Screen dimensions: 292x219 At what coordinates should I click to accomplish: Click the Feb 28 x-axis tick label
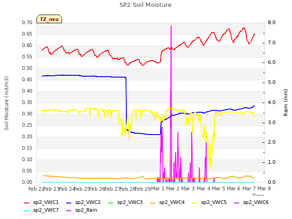pyautogui.click(x=127, y=189)
